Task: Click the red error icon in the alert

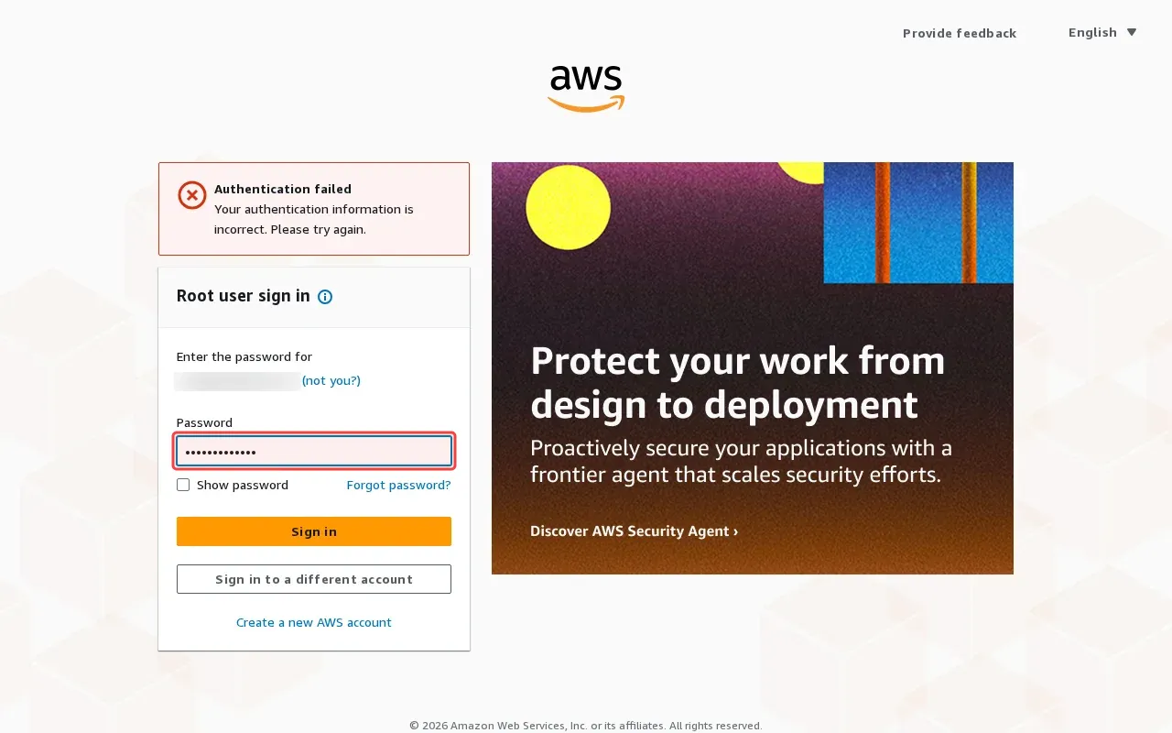Action: pyautogui.click(x=192, y=195)
